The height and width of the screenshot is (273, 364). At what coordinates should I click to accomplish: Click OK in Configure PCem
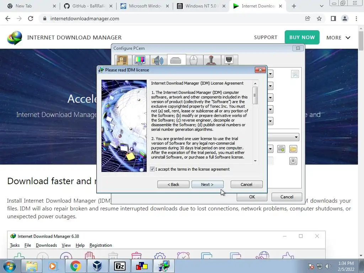coord(252,197)
